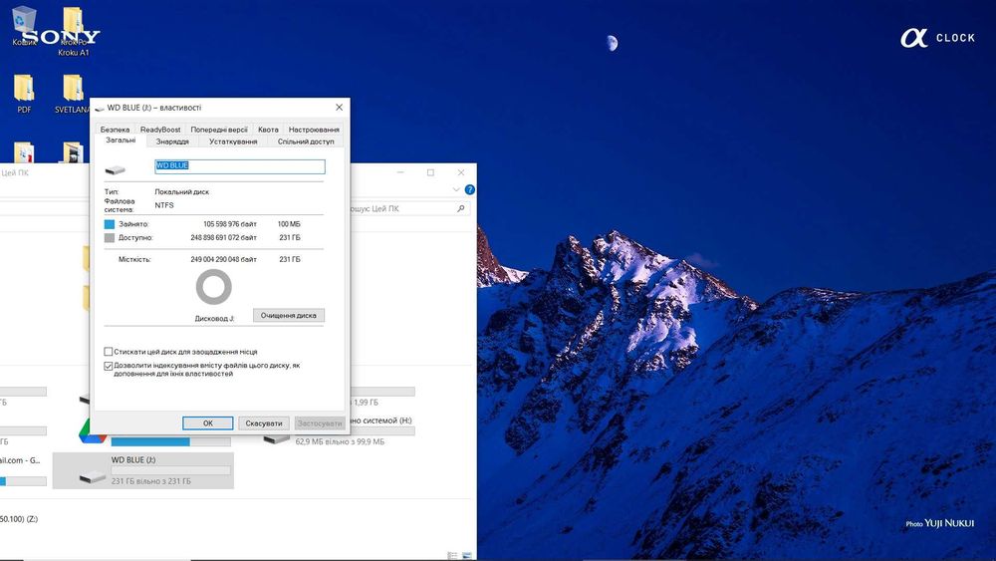Click the 'Локальний диск' type value

pos(181,192)
